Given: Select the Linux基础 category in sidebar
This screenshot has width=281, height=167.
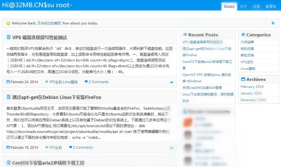Looking at the screenshot, I should (248, 68).
